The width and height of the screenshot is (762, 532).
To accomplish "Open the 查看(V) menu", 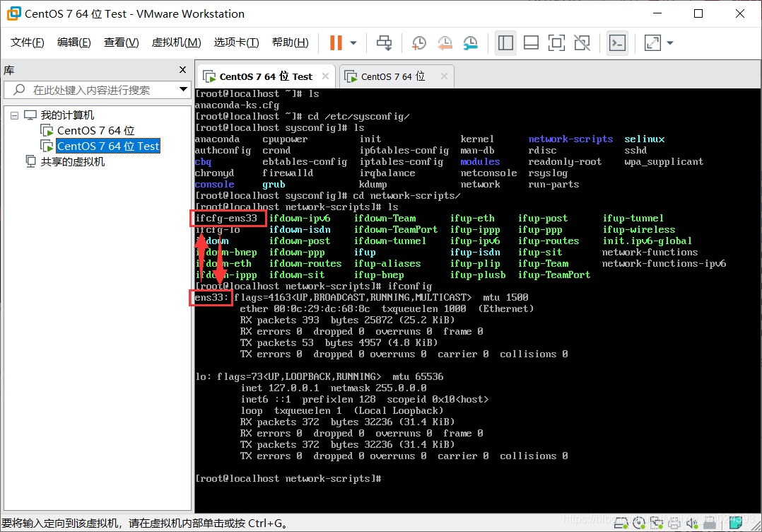I will pos(121,42).
